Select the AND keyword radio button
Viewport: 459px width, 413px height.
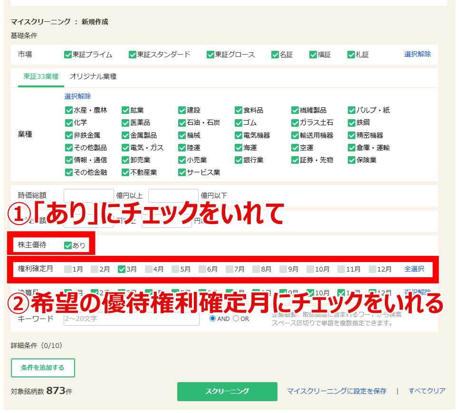click(212, 319)
